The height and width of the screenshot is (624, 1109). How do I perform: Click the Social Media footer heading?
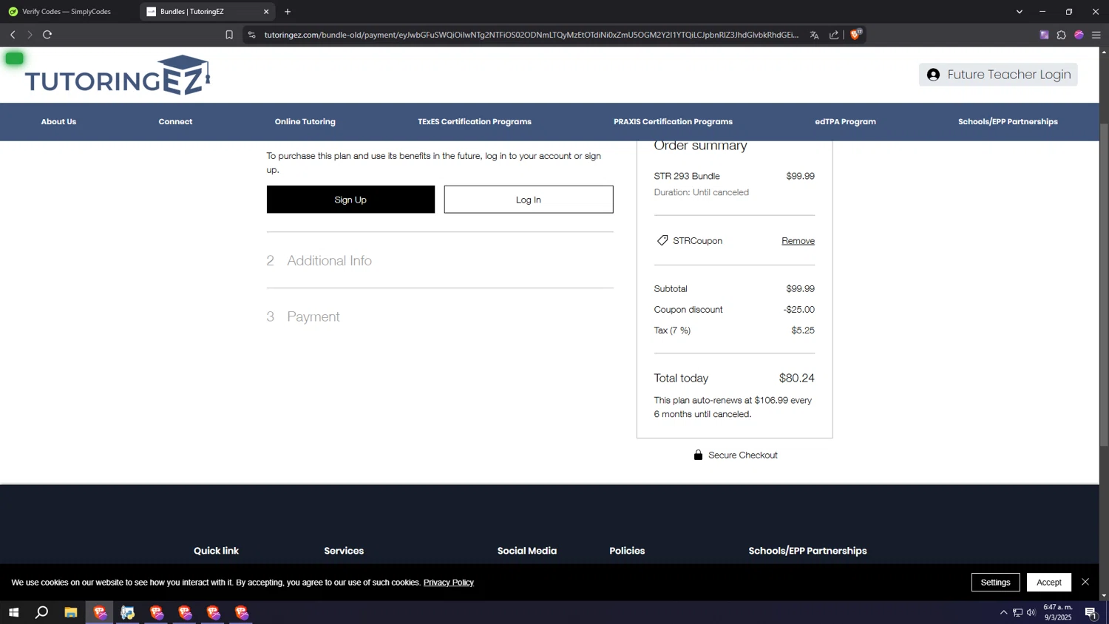[527, 551]
